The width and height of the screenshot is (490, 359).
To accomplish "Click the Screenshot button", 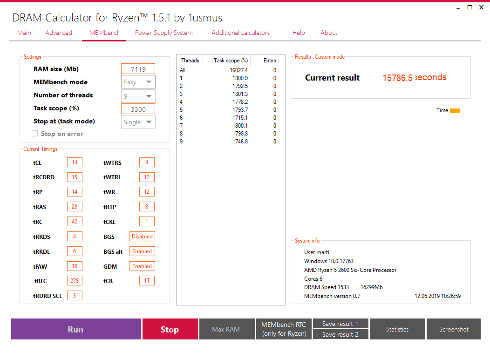I will [x=454, y=329].
